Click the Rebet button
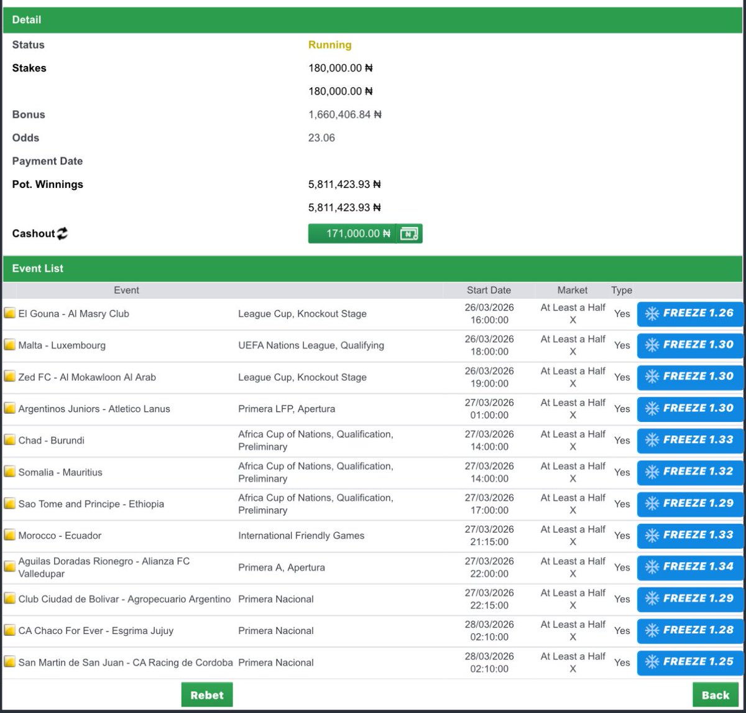Viewport: 746px width, 713px height. (207, 695)
